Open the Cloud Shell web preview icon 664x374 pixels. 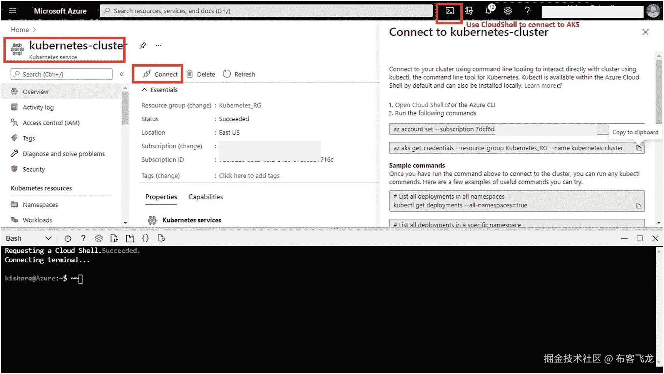click(x=161, y=239)
